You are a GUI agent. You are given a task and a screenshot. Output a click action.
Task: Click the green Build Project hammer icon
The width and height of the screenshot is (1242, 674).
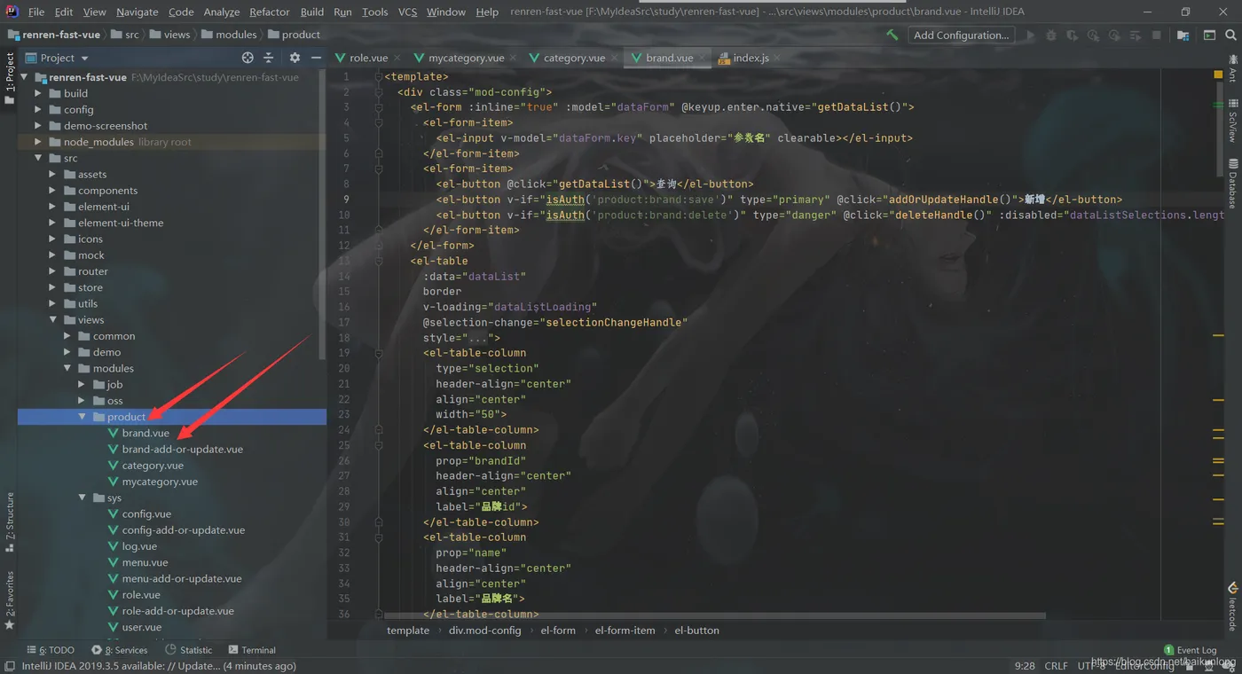[x=892, y=35]
